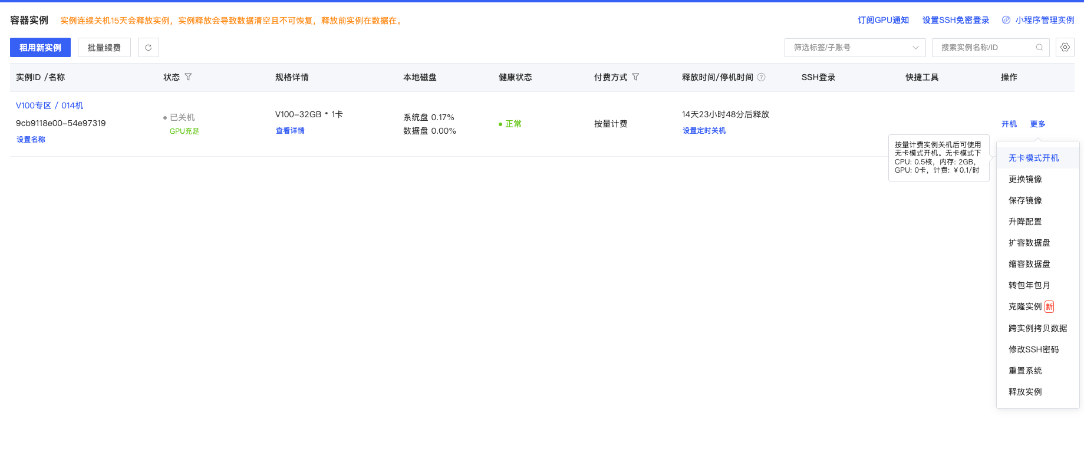Click the 操作 column header
Screen dimensions: 1084x449
(x=1009, y=77)
